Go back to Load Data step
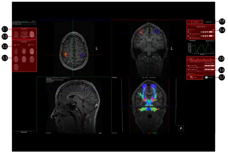The height and width of the screenshot is (158, 228). 195,22
